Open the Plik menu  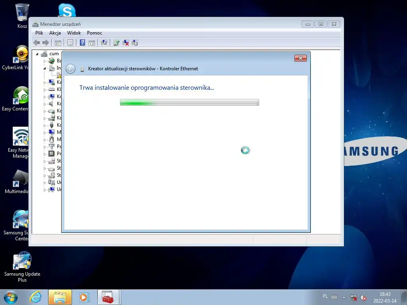tap(39, 33)
